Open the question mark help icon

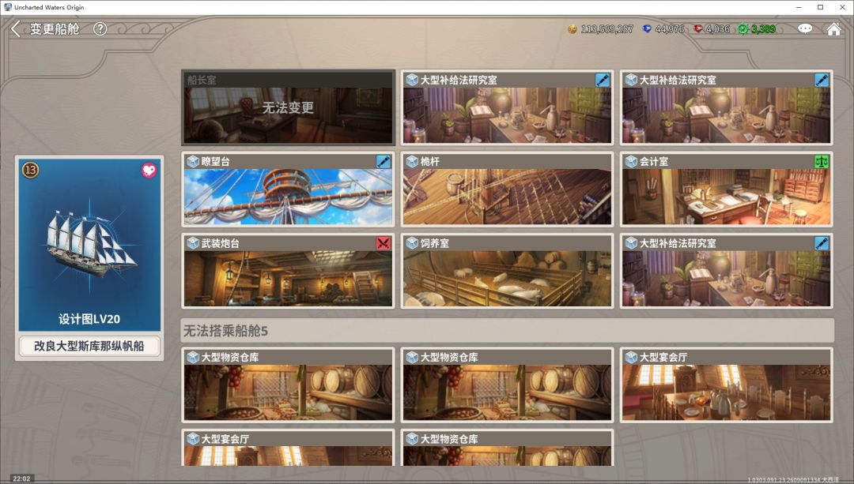tap(100, 29)
